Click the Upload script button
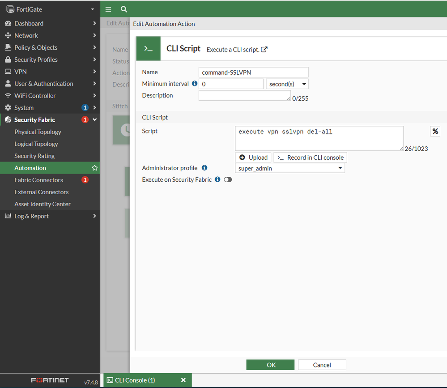This screenshot has width=447, height=388. [x=253, y=158]
